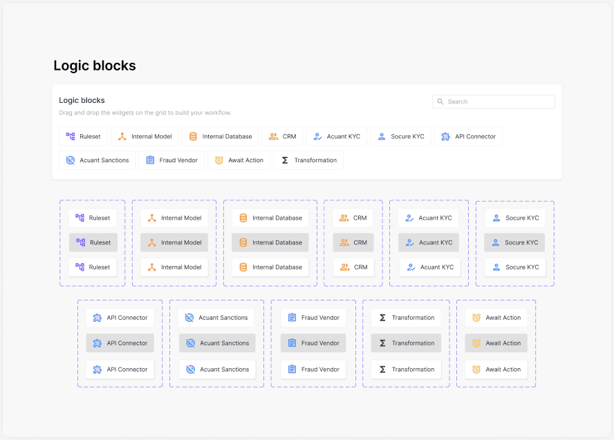Click the 'Drag and drop the widgets' description
This screenshot has height=440, width=614.
[145, 113]
